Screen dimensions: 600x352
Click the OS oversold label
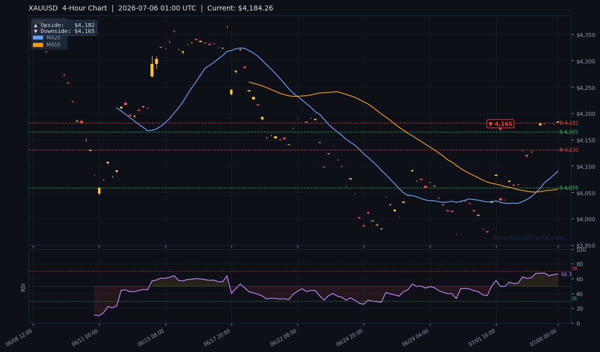[x=574, y=299]
